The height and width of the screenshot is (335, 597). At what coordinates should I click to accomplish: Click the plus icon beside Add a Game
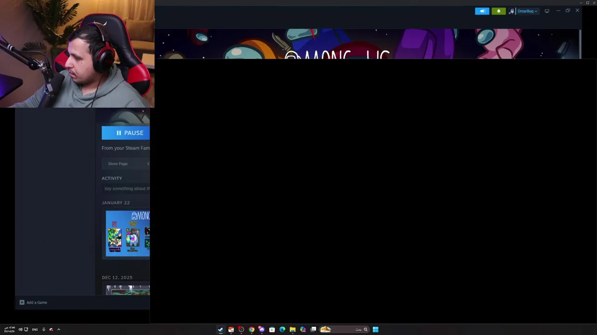(x=22, y=302)
